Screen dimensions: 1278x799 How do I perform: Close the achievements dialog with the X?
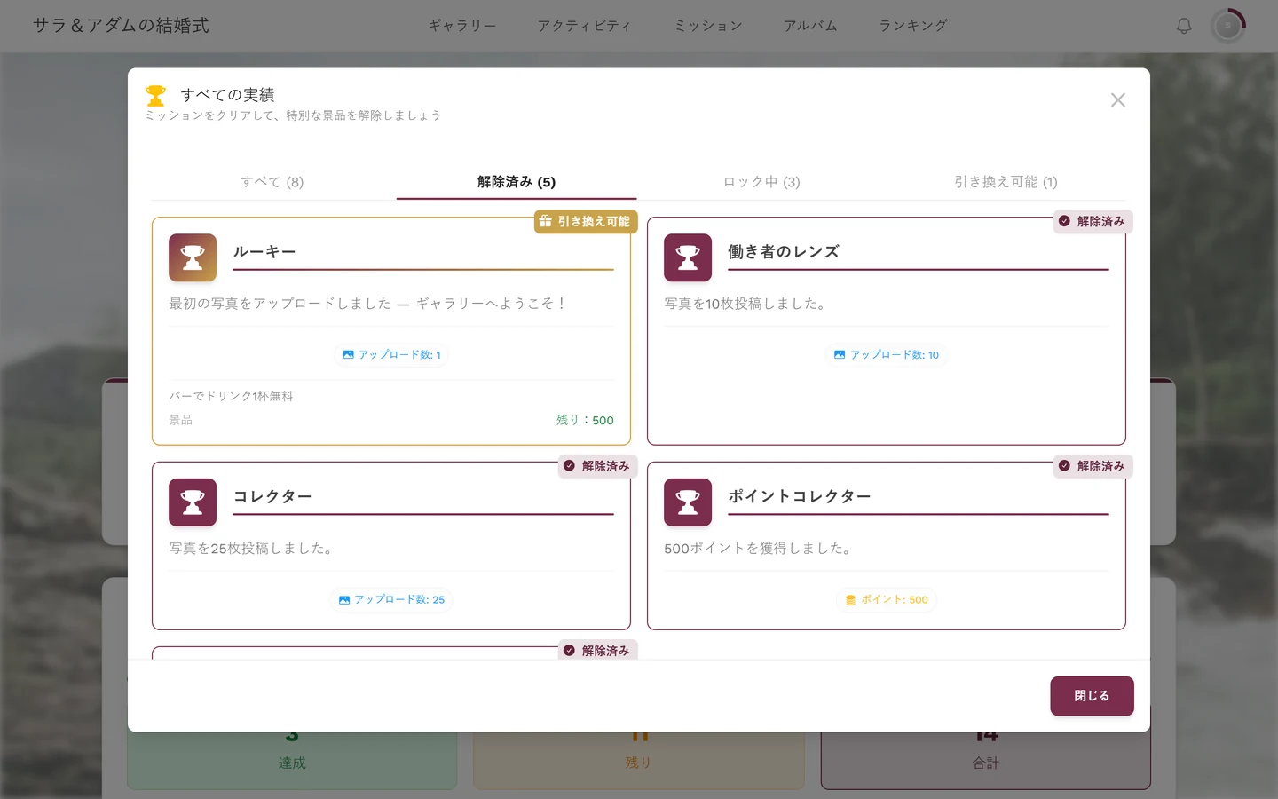[1118, 100]
